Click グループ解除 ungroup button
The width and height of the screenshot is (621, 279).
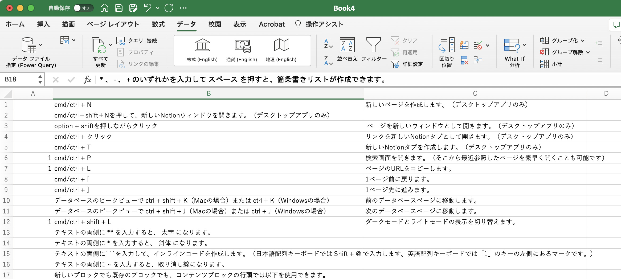click(562, 52)
